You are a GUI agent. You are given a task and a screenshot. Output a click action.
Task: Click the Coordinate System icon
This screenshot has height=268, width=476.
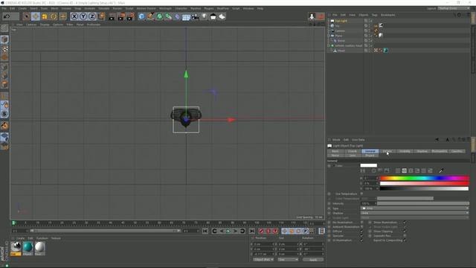click(x=101, y=16)
